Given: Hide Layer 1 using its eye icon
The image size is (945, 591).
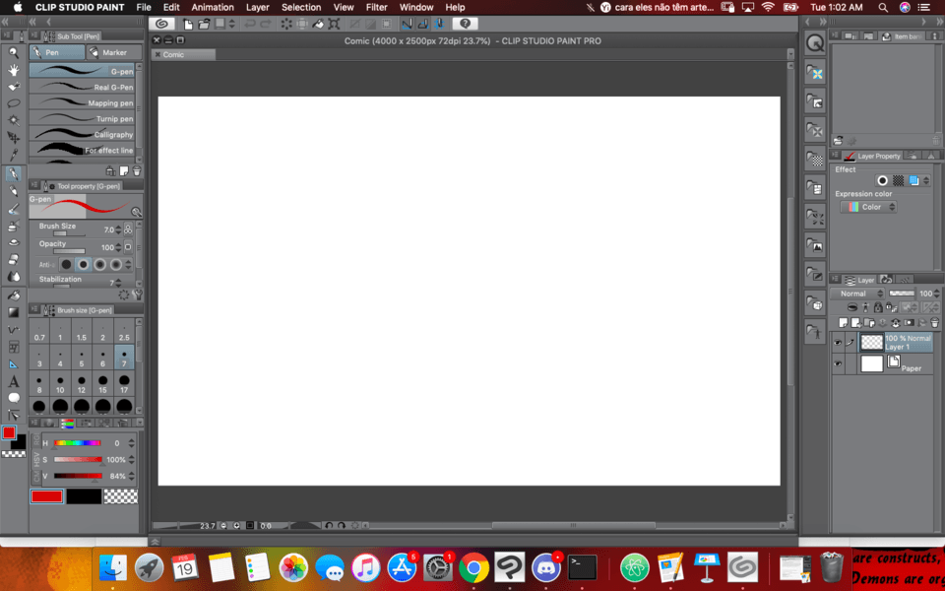Looking at the screenshot, I should [x=838, y=343].
